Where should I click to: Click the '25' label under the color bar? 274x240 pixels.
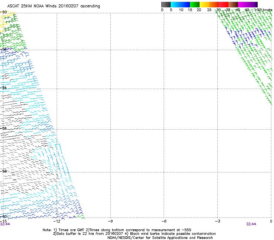(x=209, y=10)
